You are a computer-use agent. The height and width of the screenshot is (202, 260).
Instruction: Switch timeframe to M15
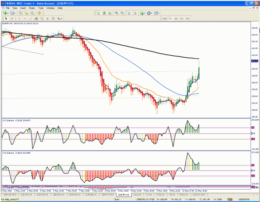165,19
